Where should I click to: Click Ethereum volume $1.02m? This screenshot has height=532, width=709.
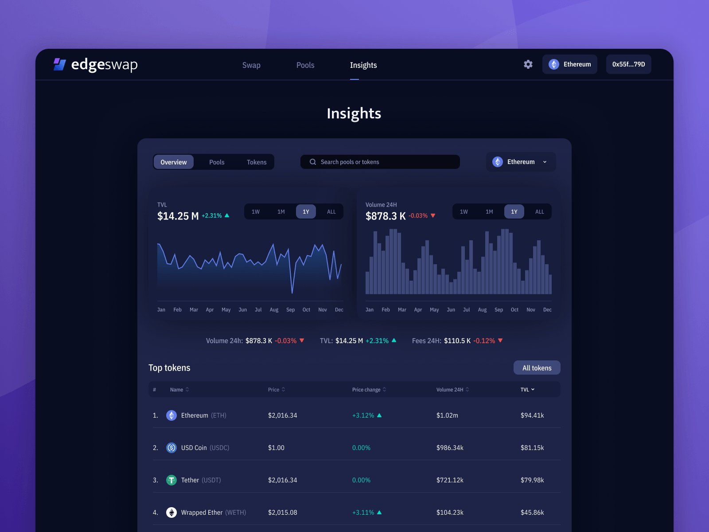tap(447, 415)
